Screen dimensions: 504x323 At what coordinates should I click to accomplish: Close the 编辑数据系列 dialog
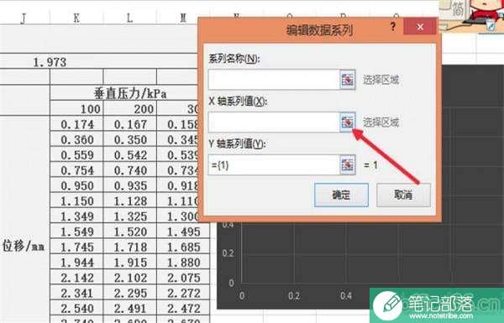click(x=420, y=27)
